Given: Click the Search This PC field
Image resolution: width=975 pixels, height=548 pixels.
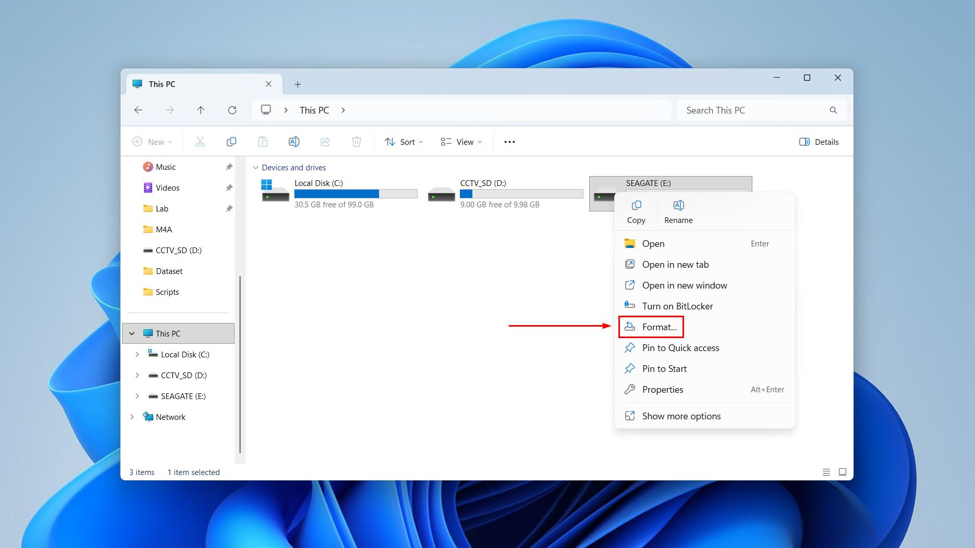Looking at the screenshot, I should point(762,110).
